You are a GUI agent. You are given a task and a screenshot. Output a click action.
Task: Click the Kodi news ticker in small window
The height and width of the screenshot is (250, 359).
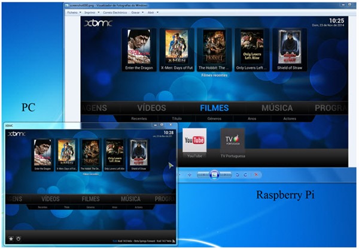pyautogui.click(x=142, y=241)
